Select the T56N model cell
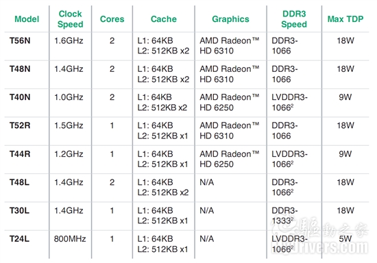Image resolution: width=377 pixels, height=263 pixels. pyautogui.click(x=20, y=40)
